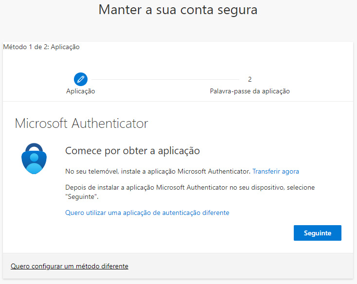Click the progress line between the steps
The height and width of the screenshot is (284, 357).
tap(165, 79)
